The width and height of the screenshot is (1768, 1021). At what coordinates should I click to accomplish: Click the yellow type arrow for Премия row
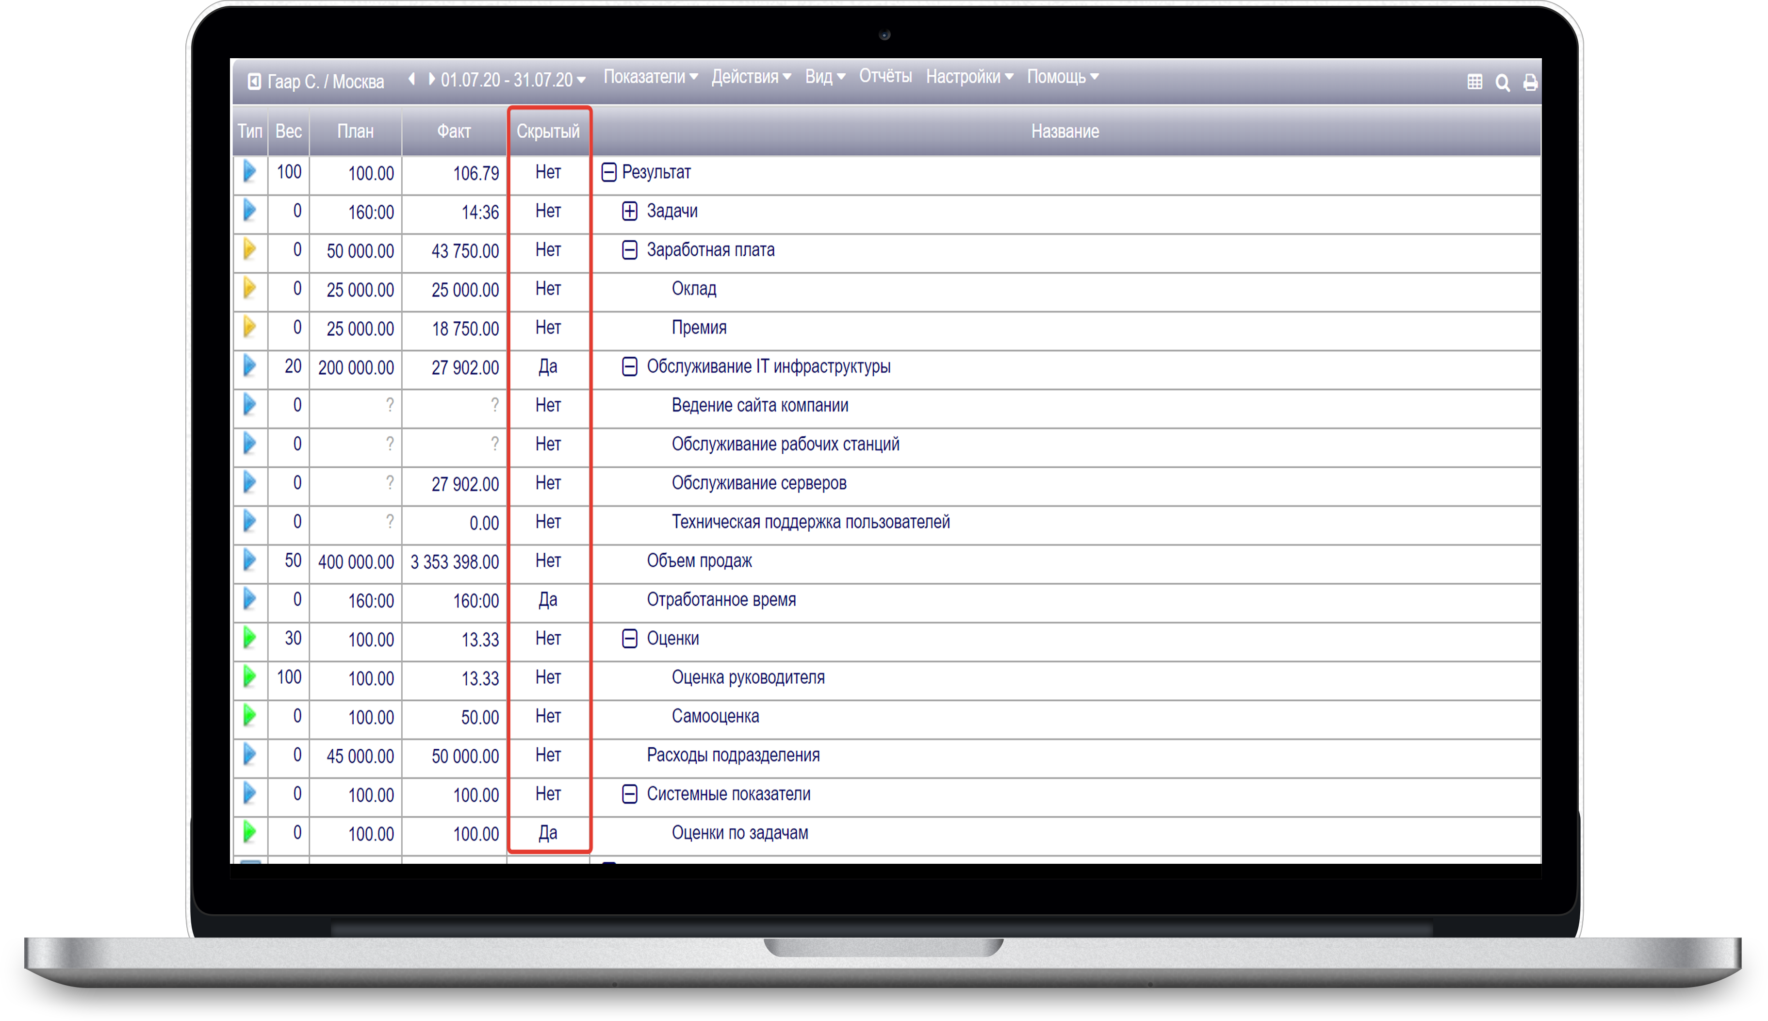(249, 328)
